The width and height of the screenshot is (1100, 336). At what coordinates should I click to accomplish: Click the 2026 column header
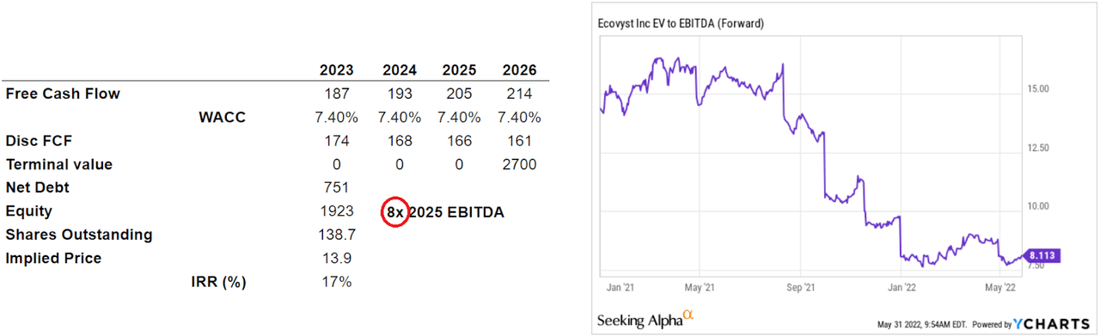coord(520,70)
